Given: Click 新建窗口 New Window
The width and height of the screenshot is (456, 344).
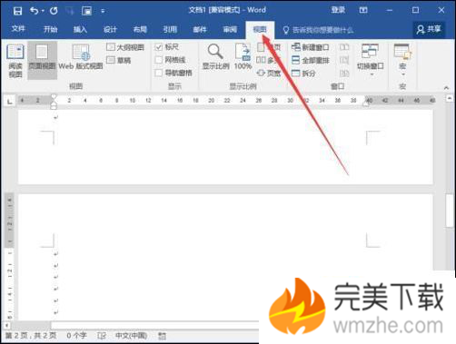Looking at the screenshot, I should (x=310, y=47).
